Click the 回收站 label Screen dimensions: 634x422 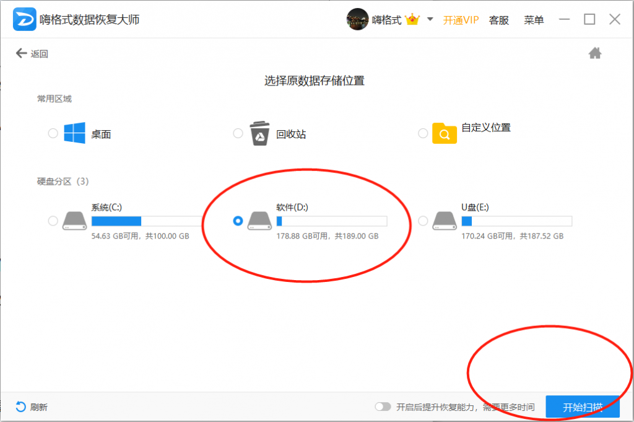click(291, 134)
